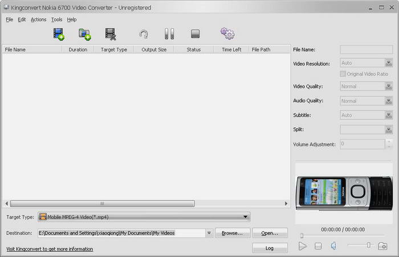Screen dimensions: 399x257
Task: Click the Nokia 6700 phone preview image
Action: point(344,193)
